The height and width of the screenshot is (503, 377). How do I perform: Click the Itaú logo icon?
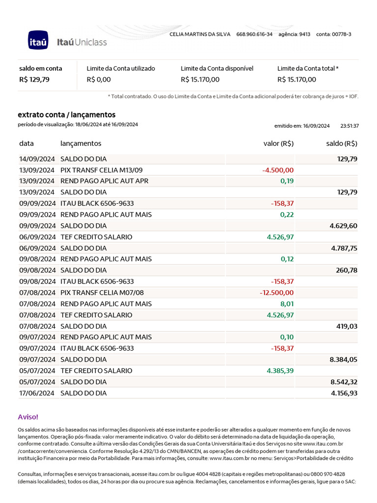[38, 40]
